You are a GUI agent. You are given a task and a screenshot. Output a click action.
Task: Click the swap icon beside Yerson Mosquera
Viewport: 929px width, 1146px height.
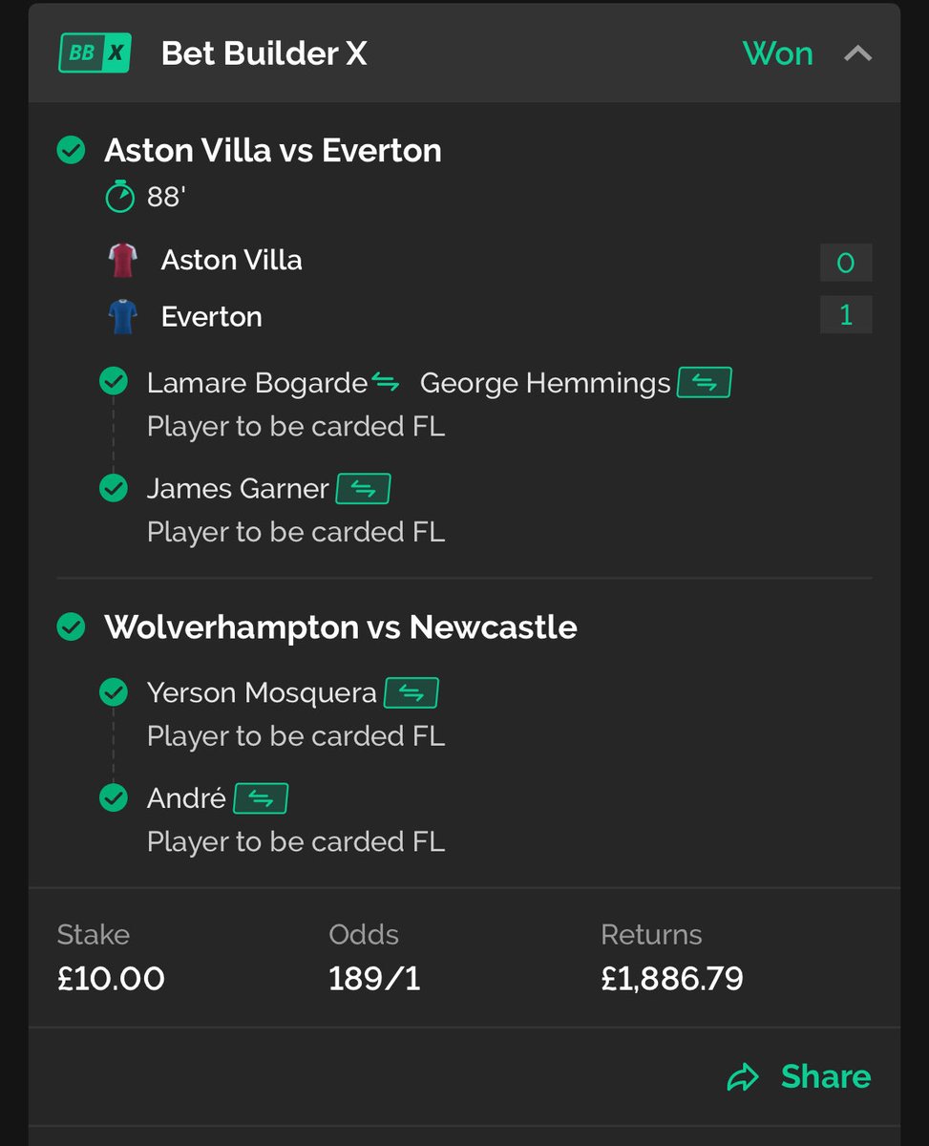coord(411,693)
